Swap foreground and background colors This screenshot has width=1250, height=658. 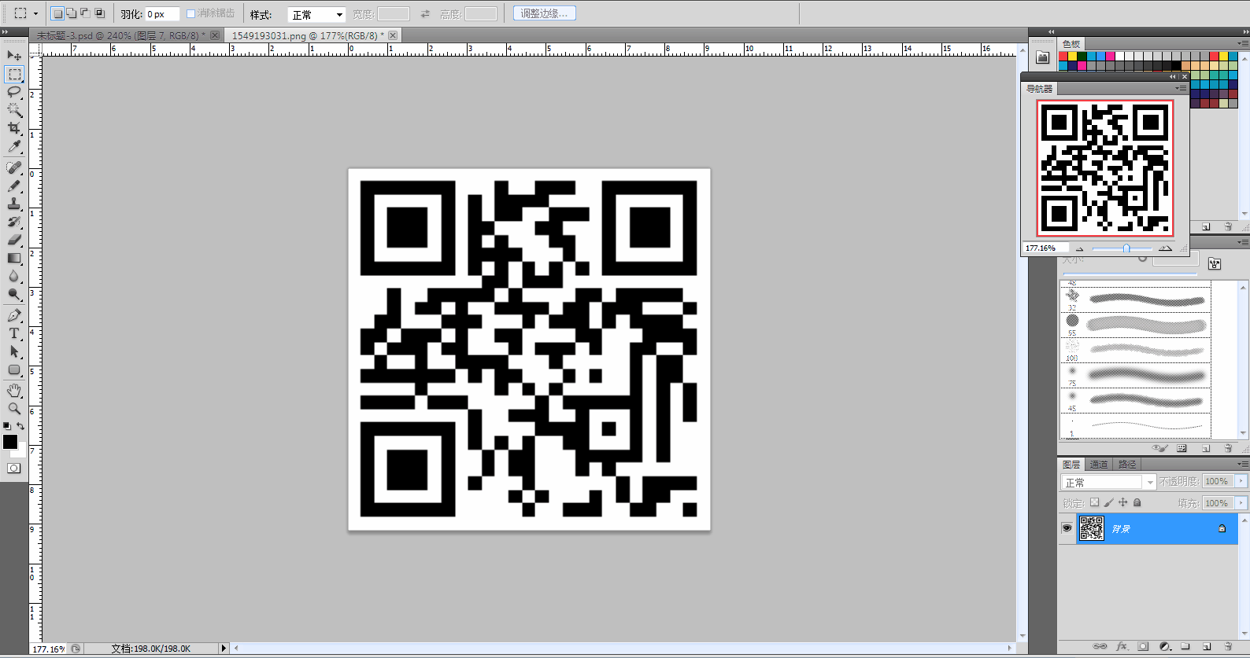(20, 426)
